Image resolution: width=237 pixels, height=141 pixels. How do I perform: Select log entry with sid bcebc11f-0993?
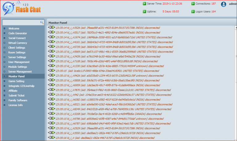point(107,71)
